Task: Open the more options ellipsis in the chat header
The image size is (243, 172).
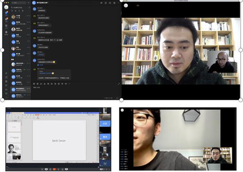Action: pyautogui.click(x=118, y=3)
